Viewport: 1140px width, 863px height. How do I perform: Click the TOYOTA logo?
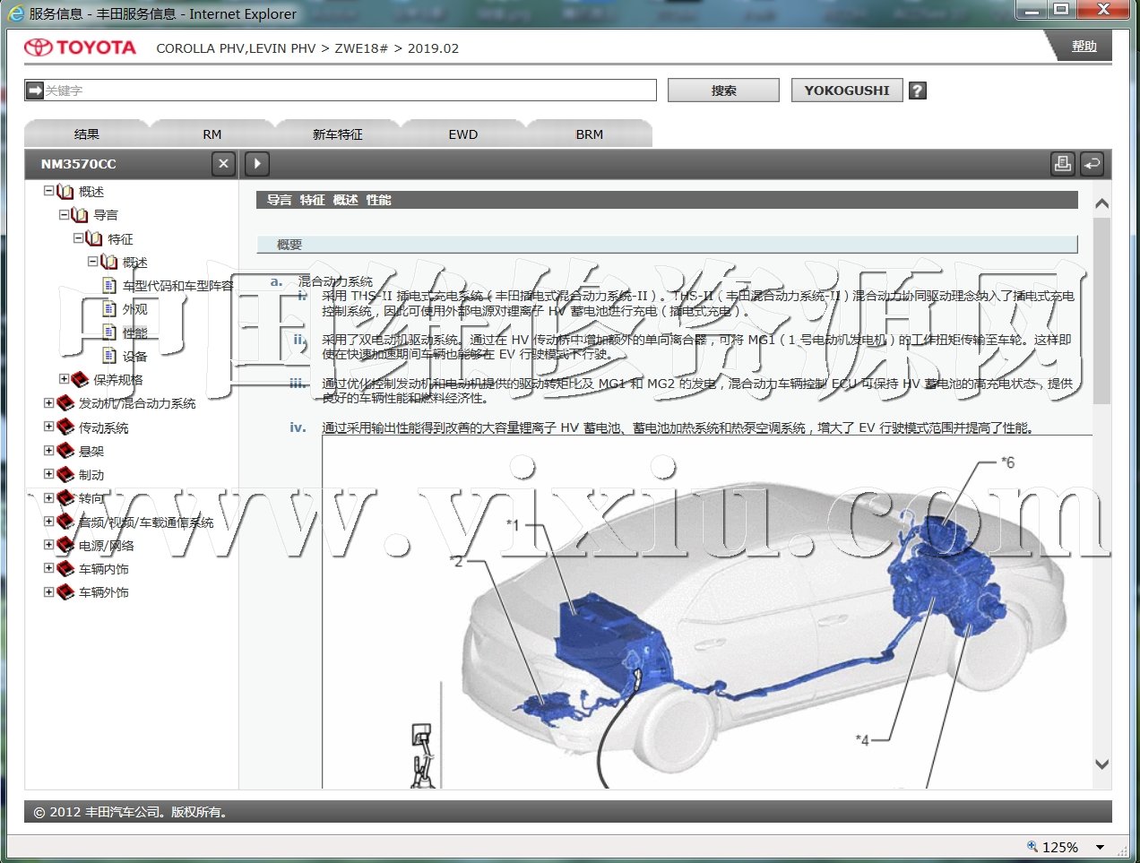81,47
